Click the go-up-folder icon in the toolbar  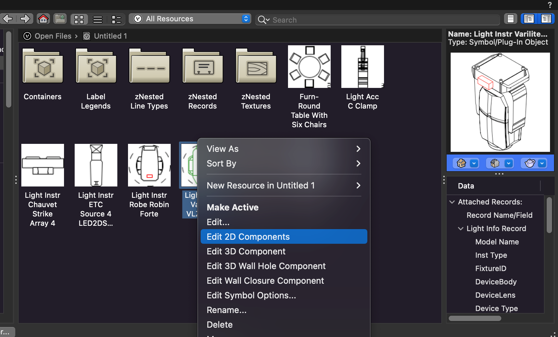pyautogui.click(x=60, y=19)
